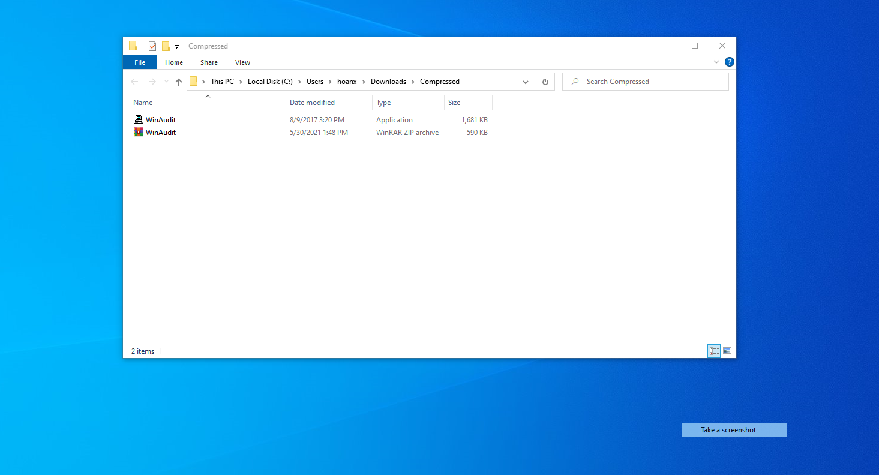This screenshot has width=879, height=475.
Task: Click the folder icon in the title bar
Action: point(133,46)
